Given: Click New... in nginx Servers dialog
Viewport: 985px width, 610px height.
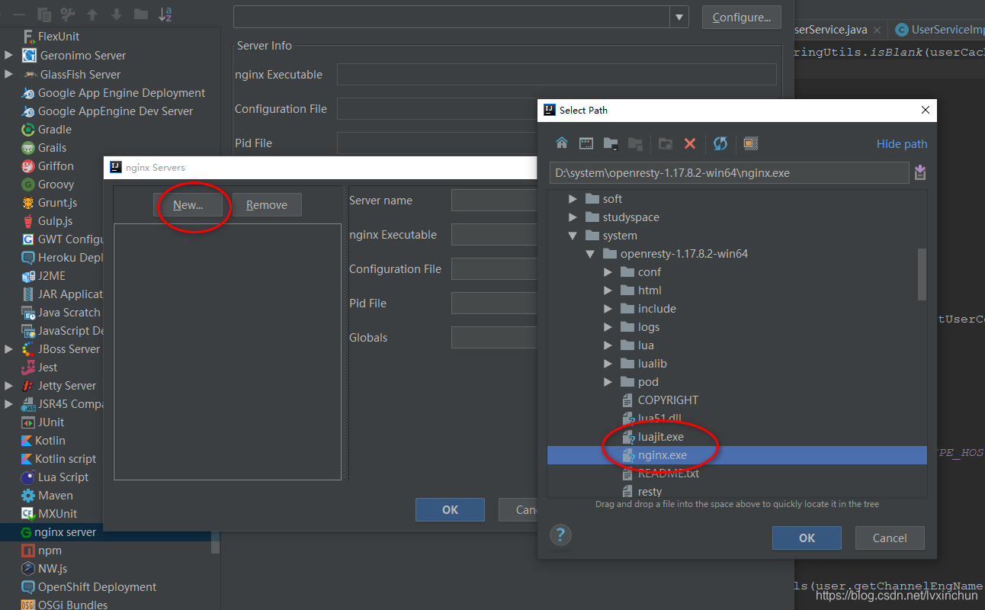Looking at the screenshot, I should point(188,205).
